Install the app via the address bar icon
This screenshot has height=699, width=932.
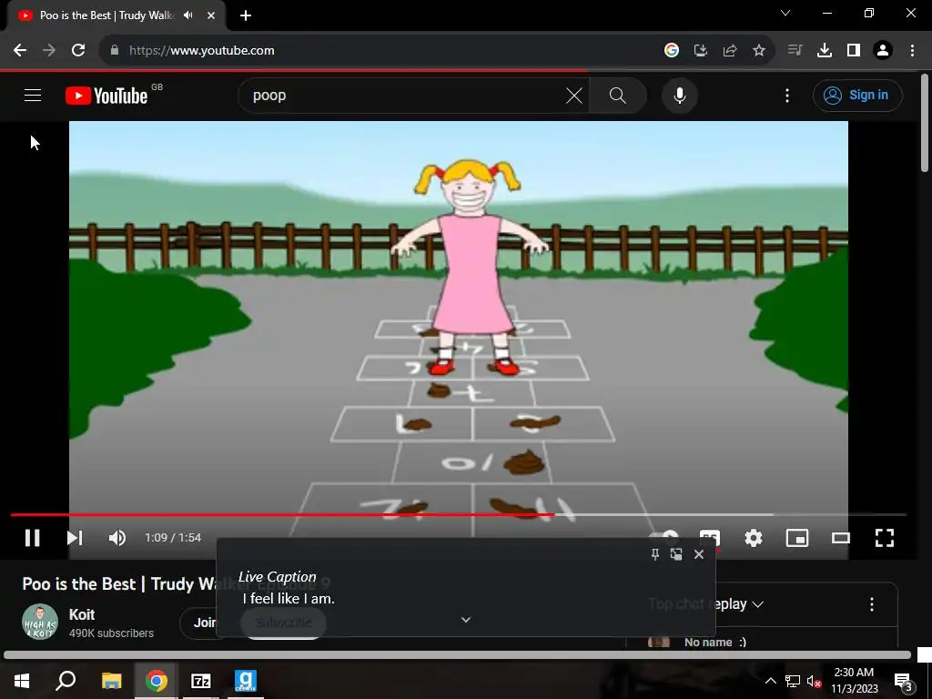(701, 51)
